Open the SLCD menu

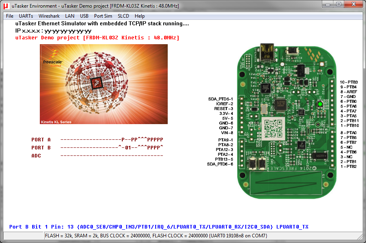(123, 16)
